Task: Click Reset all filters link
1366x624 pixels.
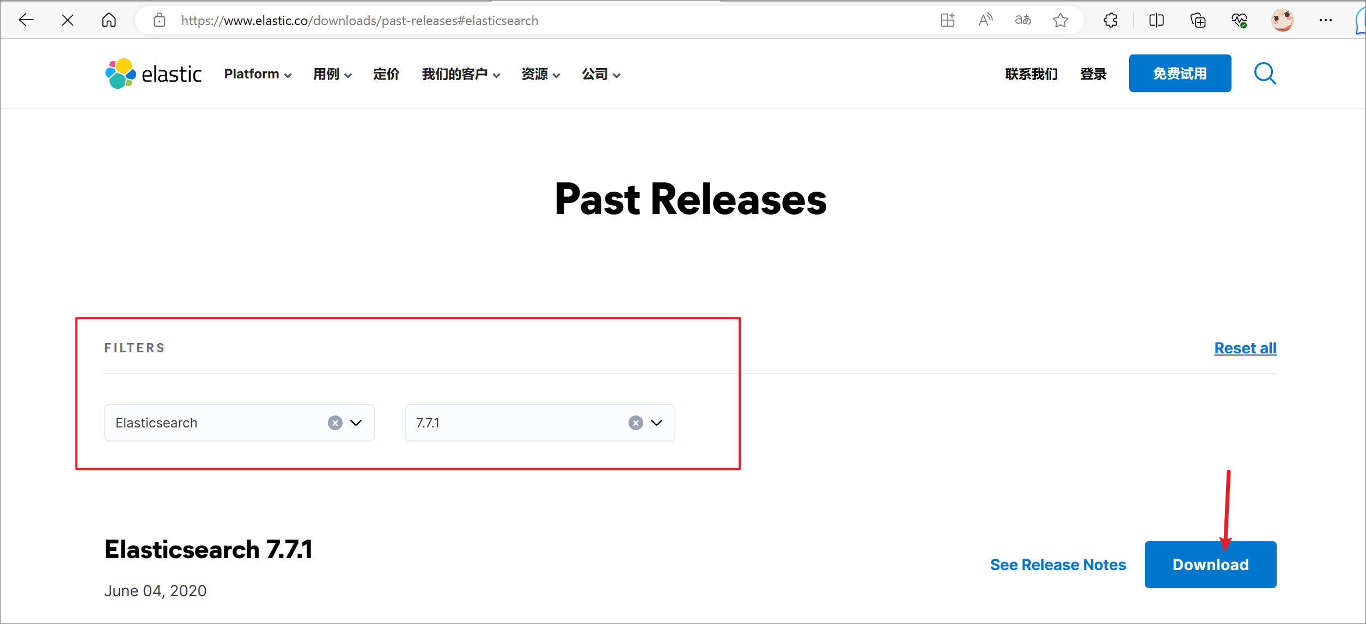Action: (1245, 348)
